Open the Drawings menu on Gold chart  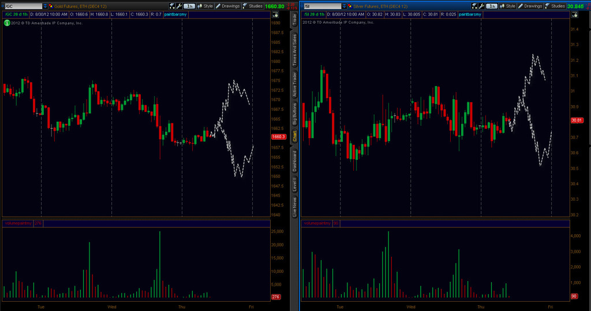227,6
